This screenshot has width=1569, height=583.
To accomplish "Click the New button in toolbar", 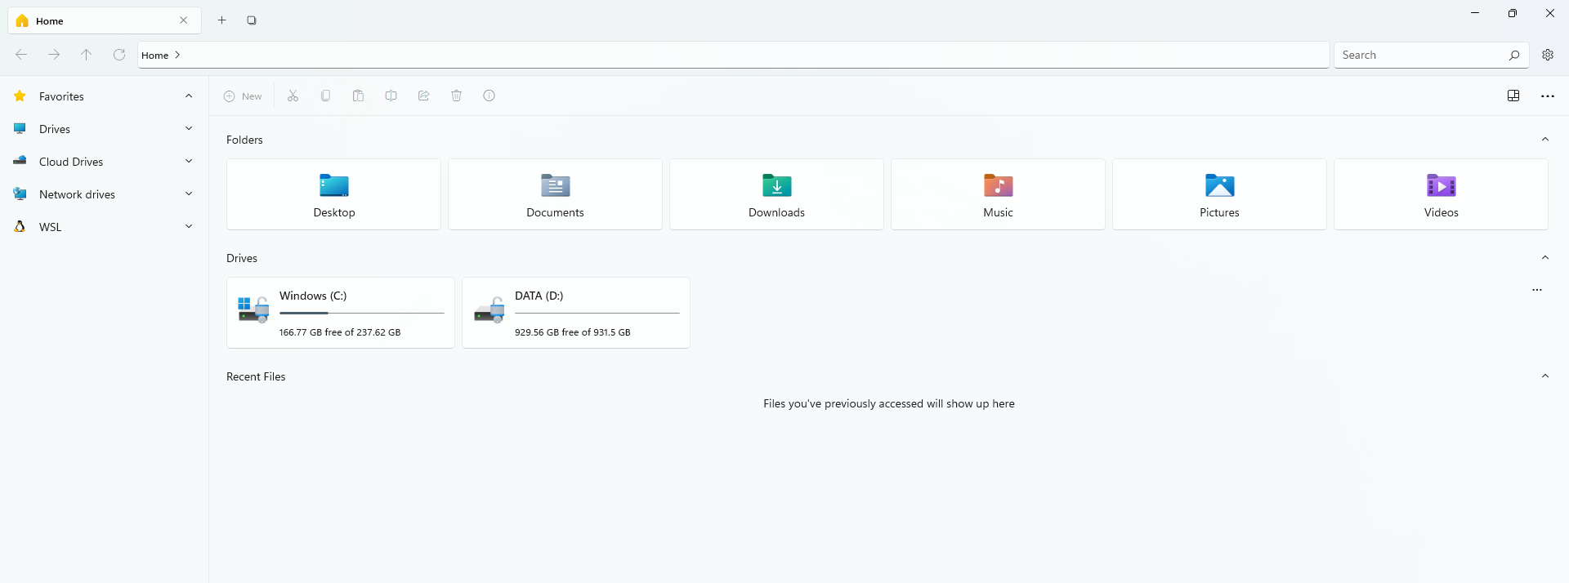I will [x=244, y=96].
